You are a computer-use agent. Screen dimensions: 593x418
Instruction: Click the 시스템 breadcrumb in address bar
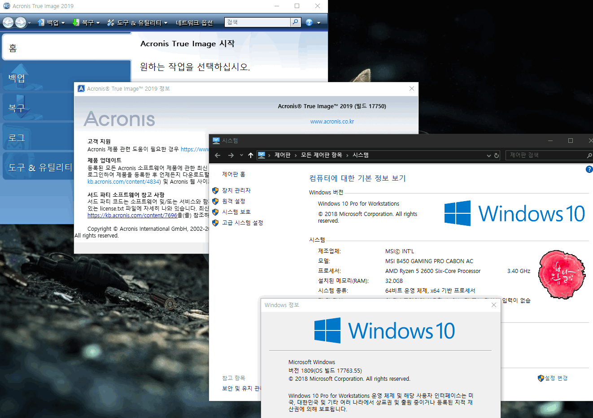point(361,155)
